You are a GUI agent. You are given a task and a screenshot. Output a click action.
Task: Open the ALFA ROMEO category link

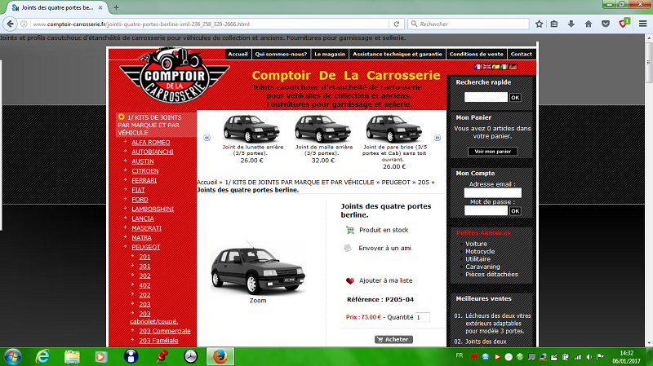coord(151,142)
